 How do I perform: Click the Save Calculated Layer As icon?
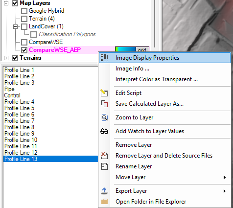(104, 104)
